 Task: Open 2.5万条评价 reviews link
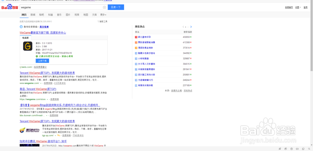[x=60, y=83]
